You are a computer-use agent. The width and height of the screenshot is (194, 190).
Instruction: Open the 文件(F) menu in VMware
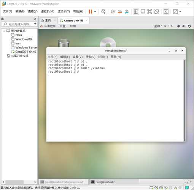pyautogui.click(x=8, y=11)
